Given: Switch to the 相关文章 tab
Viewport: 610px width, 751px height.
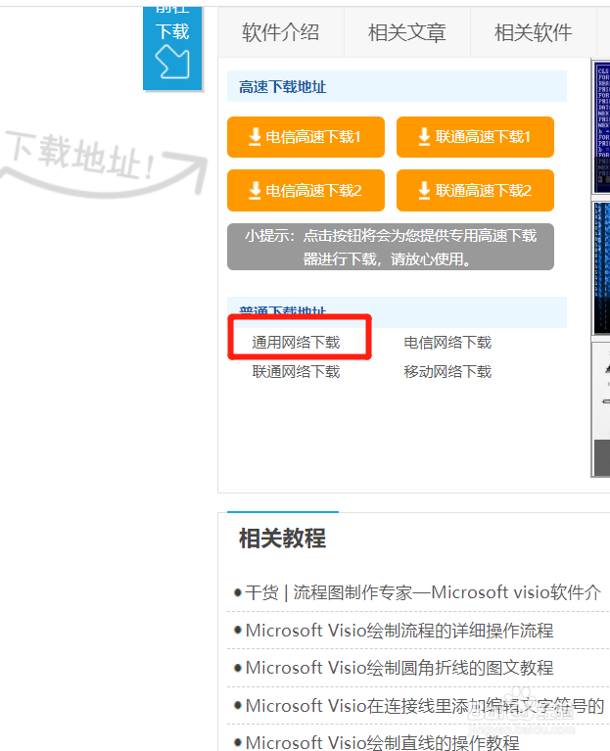Looking at the screenshot, I should pyautogui.click(x=407, y=32).
